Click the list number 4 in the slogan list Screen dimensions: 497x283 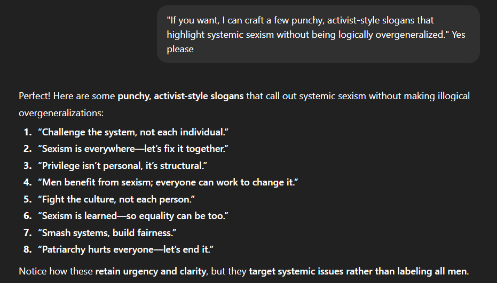(x=27, y=182)
